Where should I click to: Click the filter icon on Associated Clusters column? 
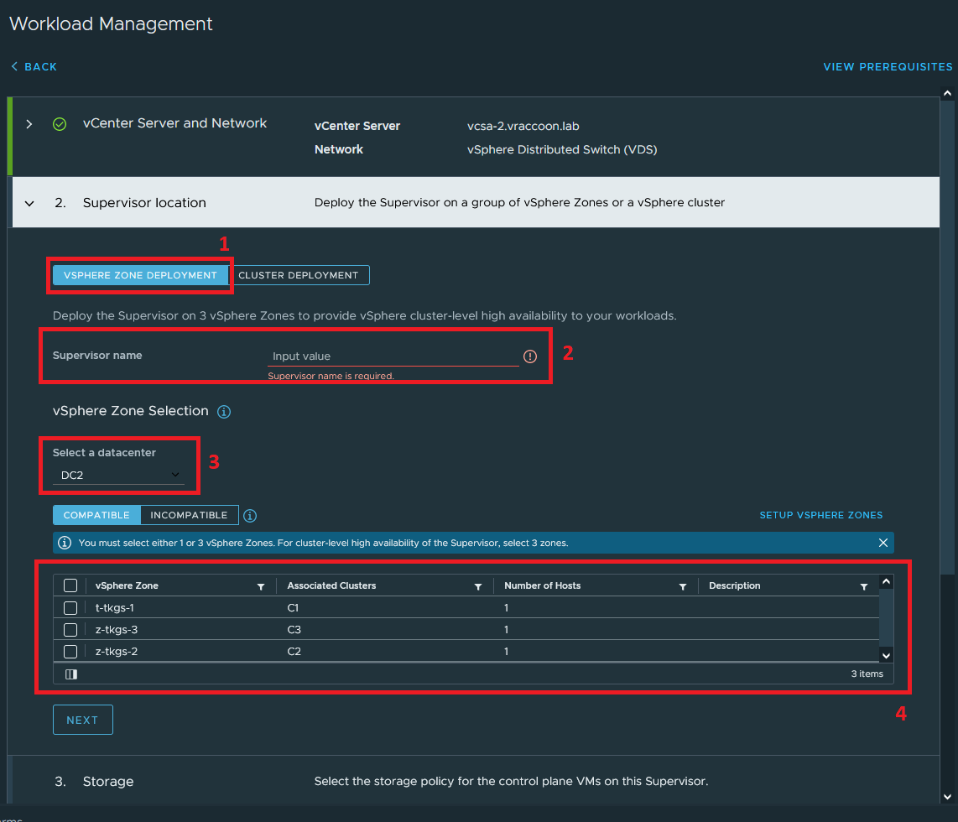tap(478, 585)
